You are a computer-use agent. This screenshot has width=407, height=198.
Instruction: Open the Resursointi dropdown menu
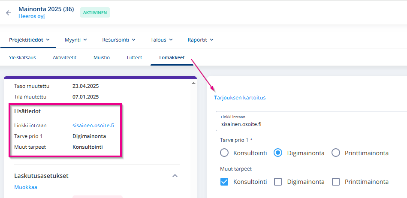[x=119, y=40]
